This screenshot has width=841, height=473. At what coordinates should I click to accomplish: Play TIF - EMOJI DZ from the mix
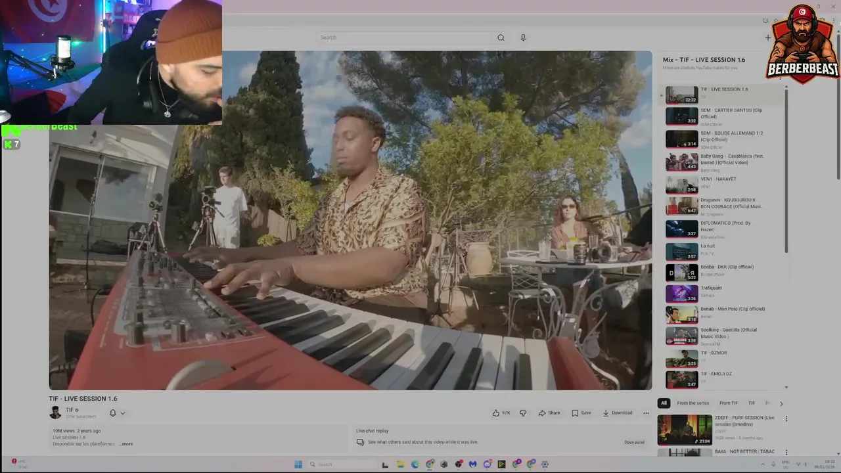point(723,380)
